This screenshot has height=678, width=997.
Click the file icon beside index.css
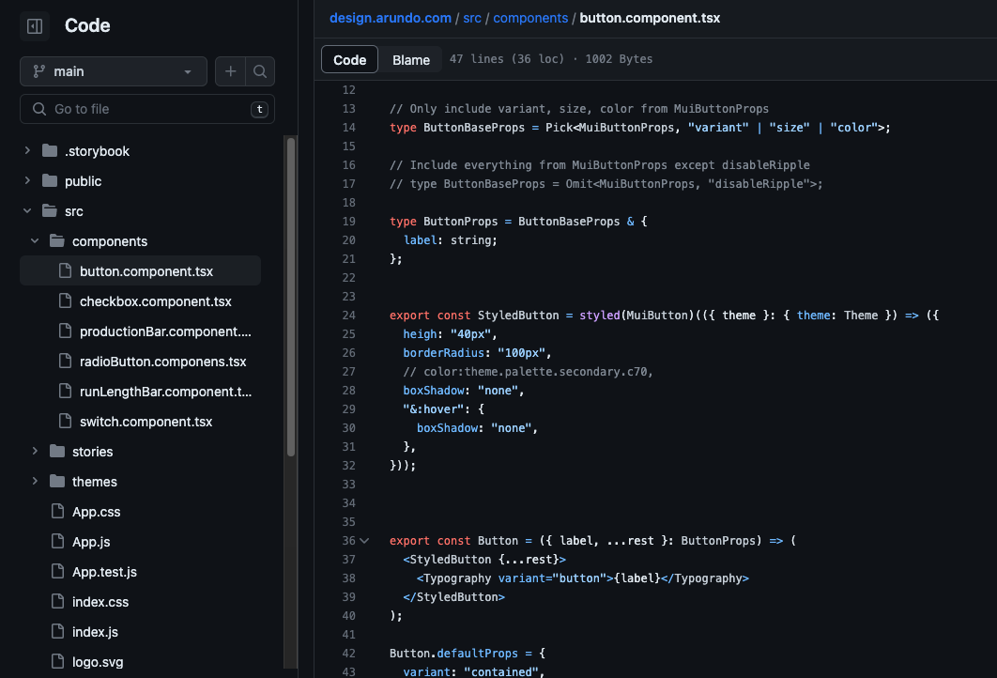tap(57, 601)
